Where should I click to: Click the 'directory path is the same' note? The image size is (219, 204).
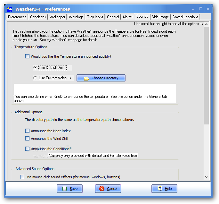click(80, 120)
